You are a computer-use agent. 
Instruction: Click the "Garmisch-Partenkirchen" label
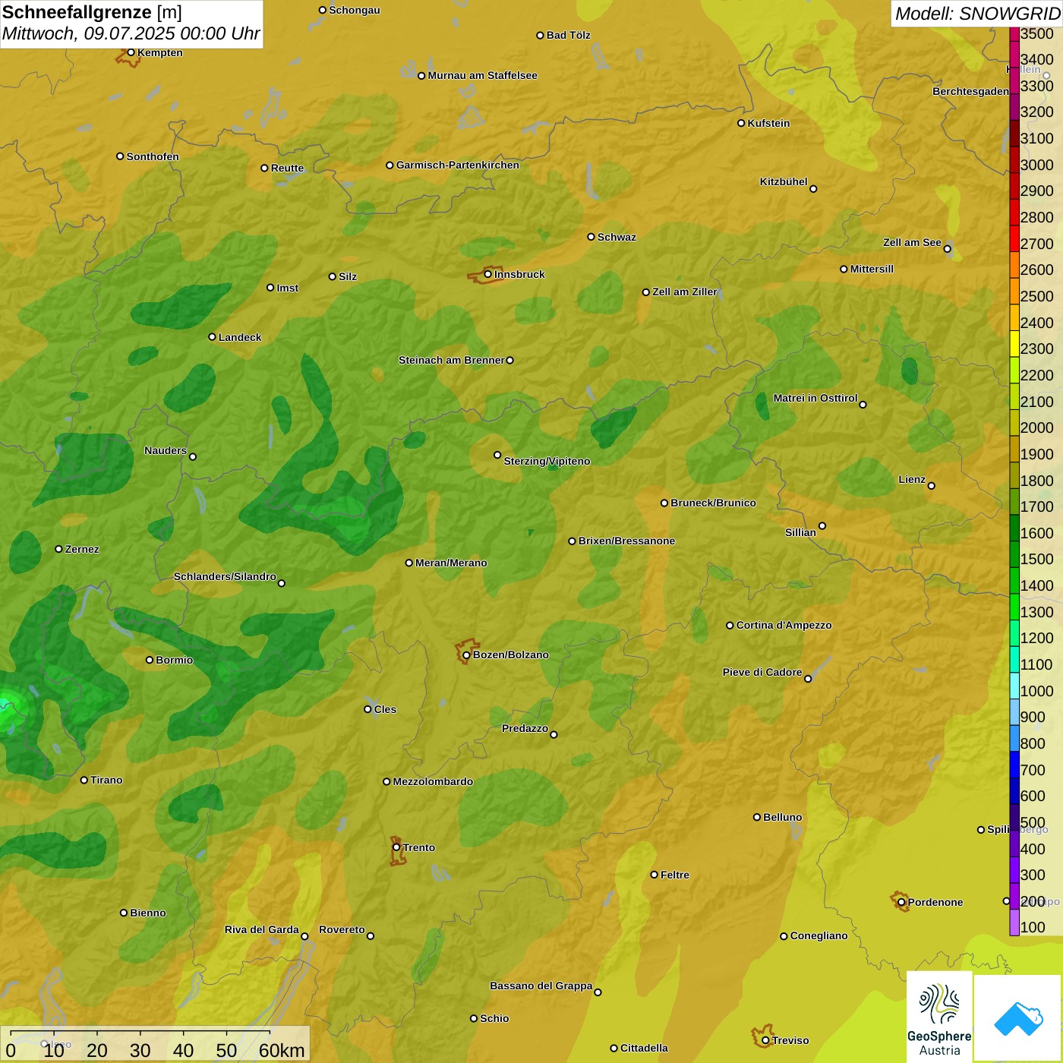[458, 165]
